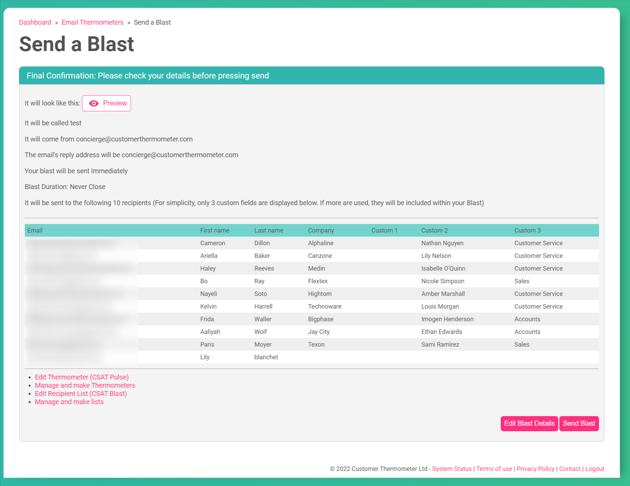Open the Dashboard breadcrumb link
The height and width of the screenshot is (486, 630).
[x=35, y=22]
